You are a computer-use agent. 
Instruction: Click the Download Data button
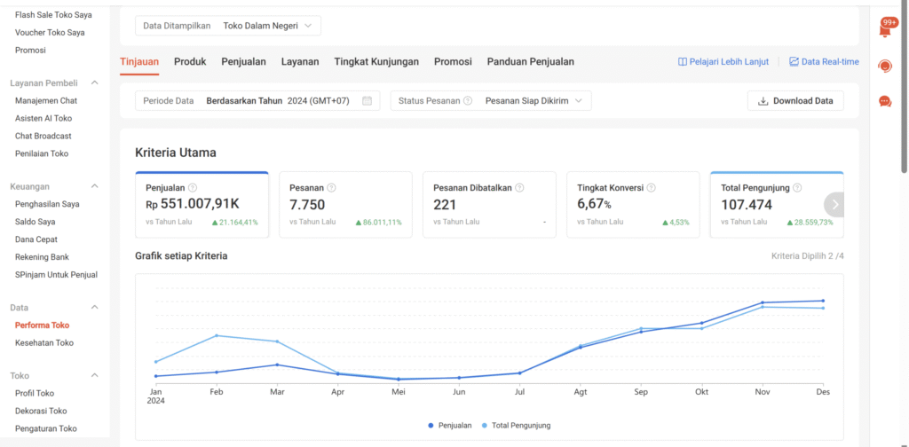795,101
